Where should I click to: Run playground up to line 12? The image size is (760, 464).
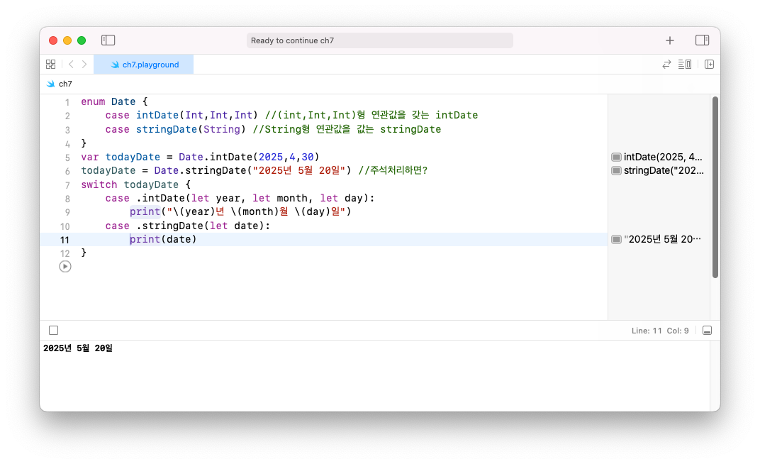coord(65,267)
